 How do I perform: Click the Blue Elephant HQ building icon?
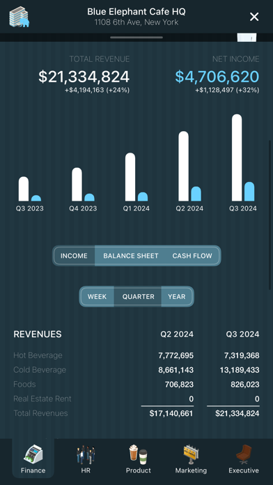[19, 17]
